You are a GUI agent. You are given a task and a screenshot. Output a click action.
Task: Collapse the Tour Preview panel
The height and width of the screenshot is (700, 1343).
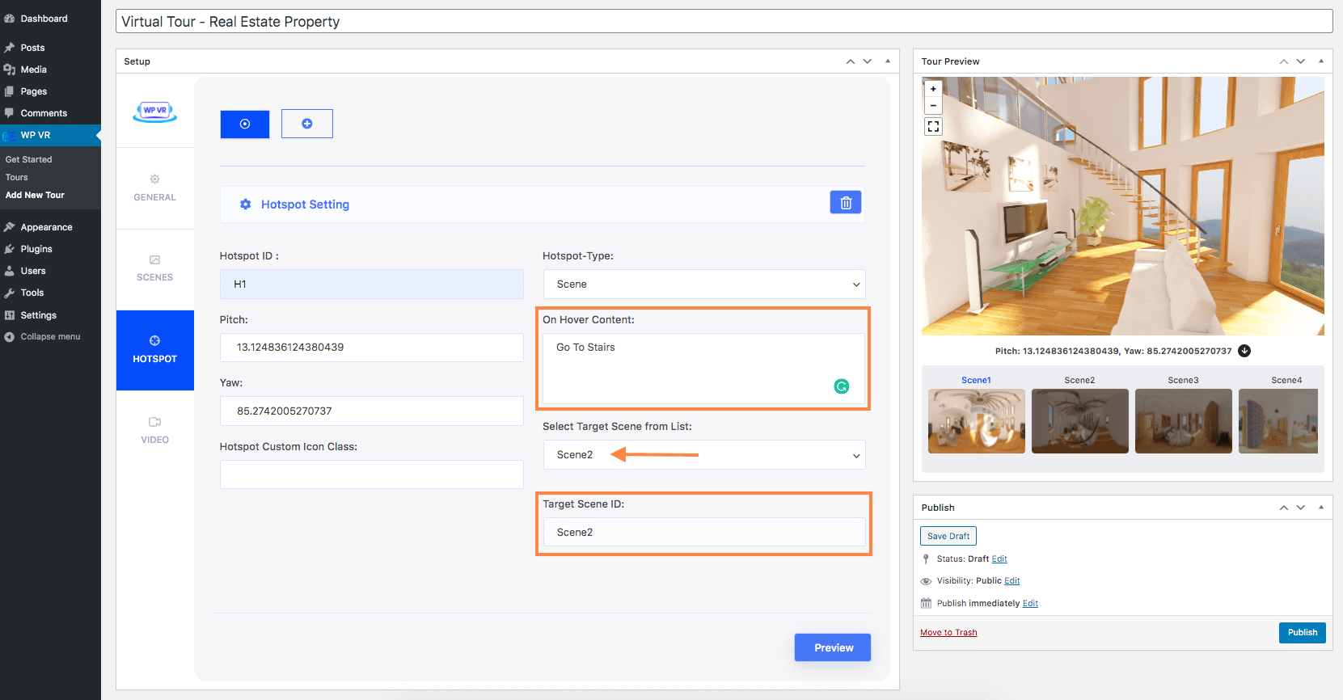1321,61
